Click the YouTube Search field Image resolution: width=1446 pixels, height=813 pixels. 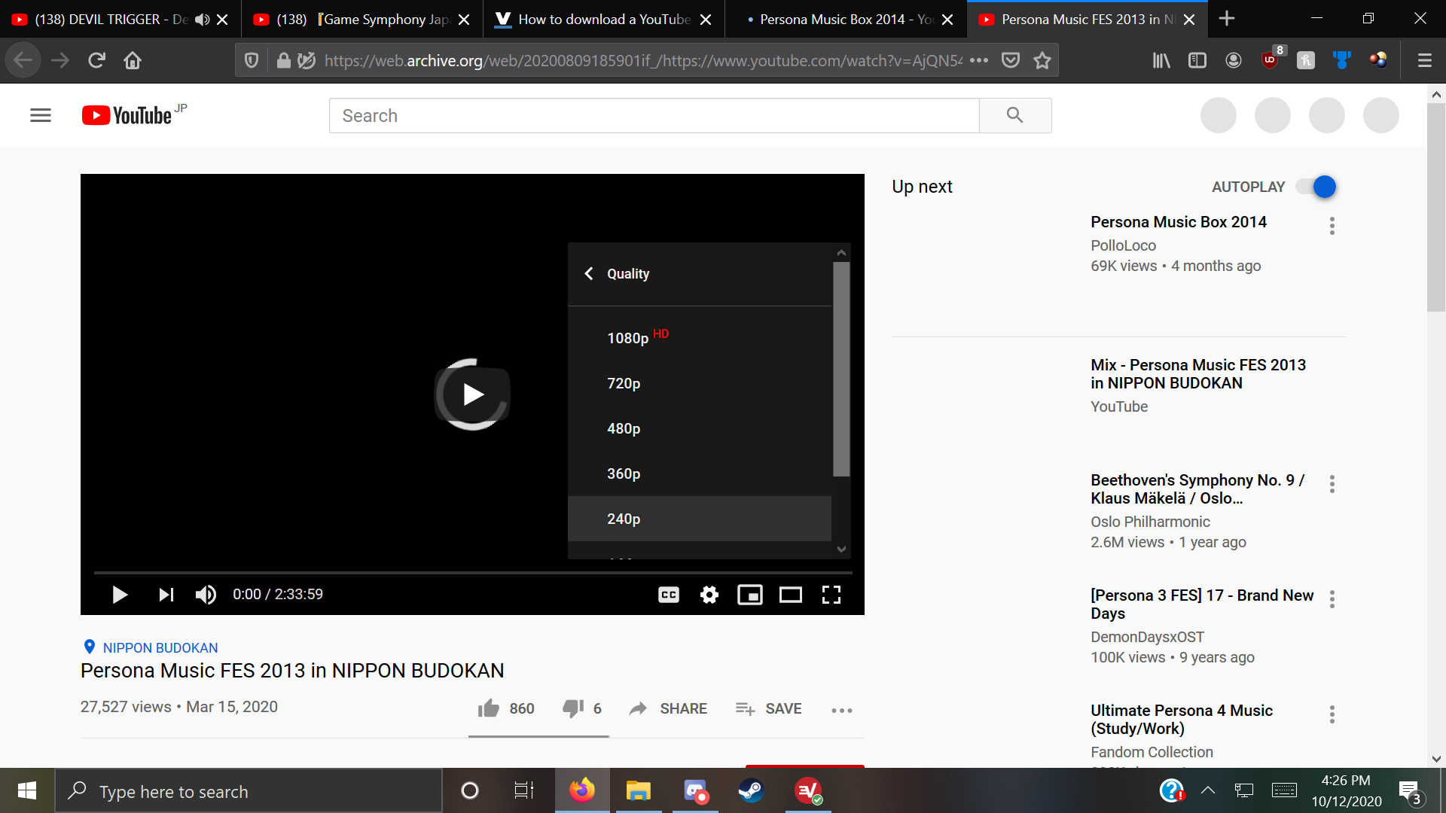(x=654, y=116)
